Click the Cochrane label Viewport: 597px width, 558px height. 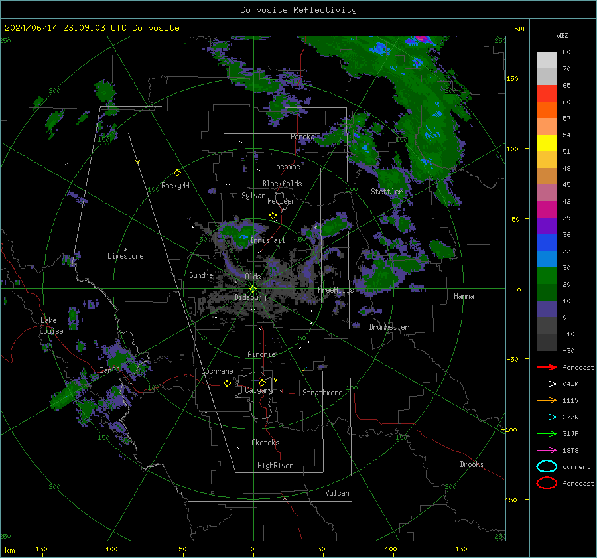pos(217,371)
